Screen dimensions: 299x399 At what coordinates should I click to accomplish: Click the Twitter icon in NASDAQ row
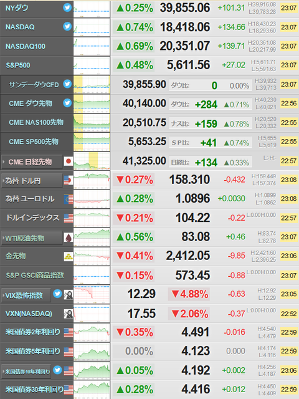click(67, 26)
